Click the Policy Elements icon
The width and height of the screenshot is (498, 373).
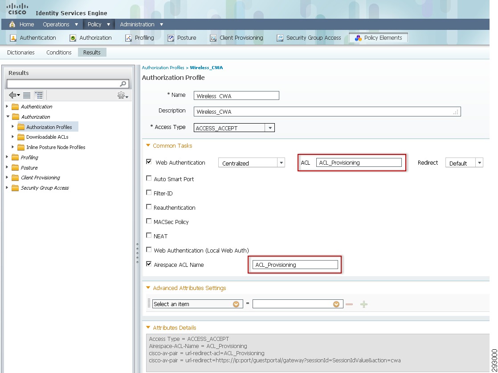358,38
